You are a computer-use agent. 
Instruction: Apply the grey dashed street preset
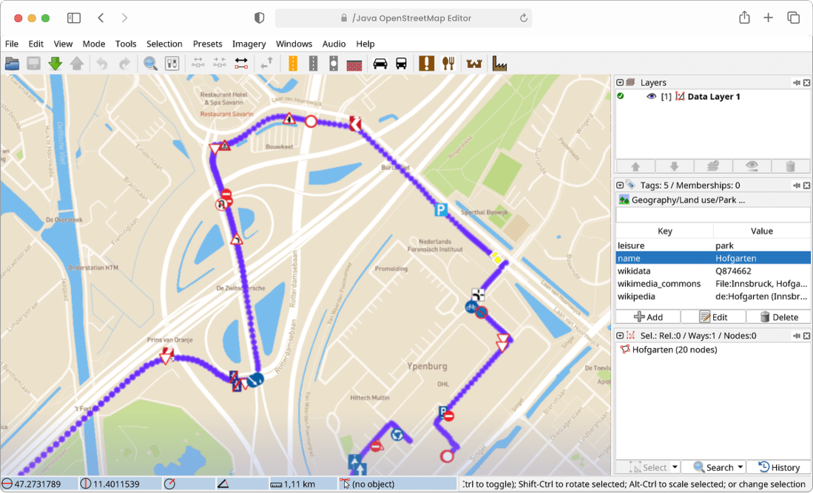point(313,64)
